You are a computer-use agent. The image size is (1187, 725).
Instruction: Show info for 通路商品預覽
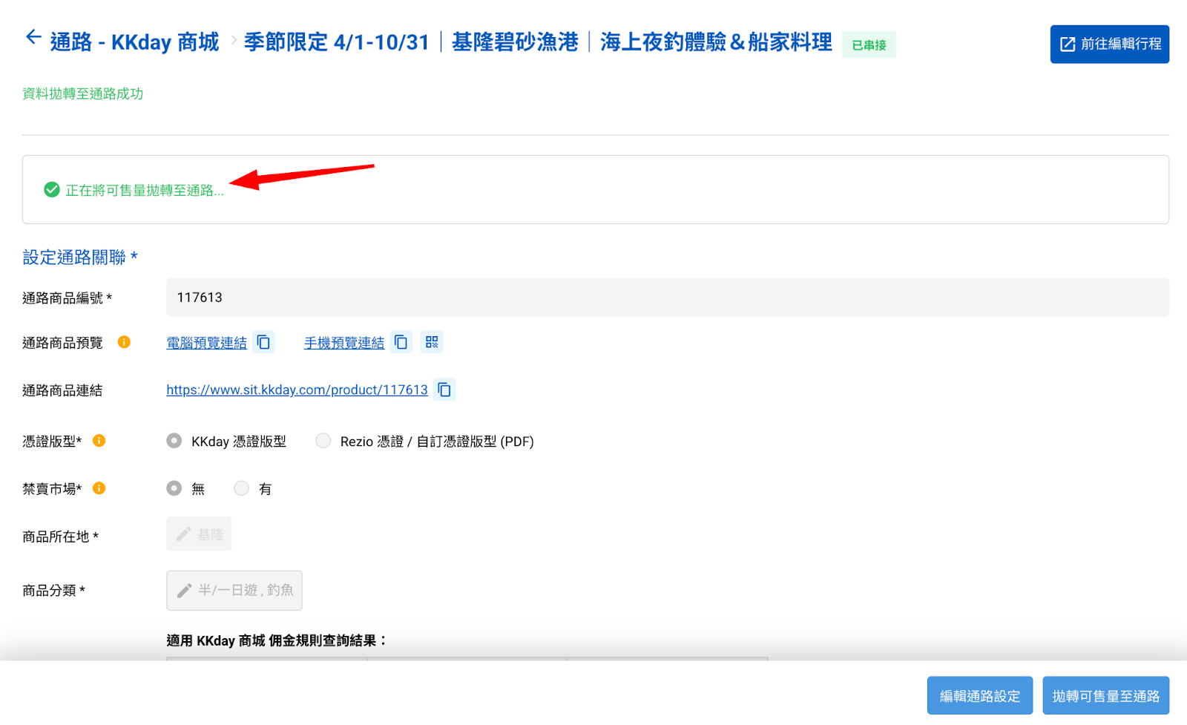coord(124,342)
